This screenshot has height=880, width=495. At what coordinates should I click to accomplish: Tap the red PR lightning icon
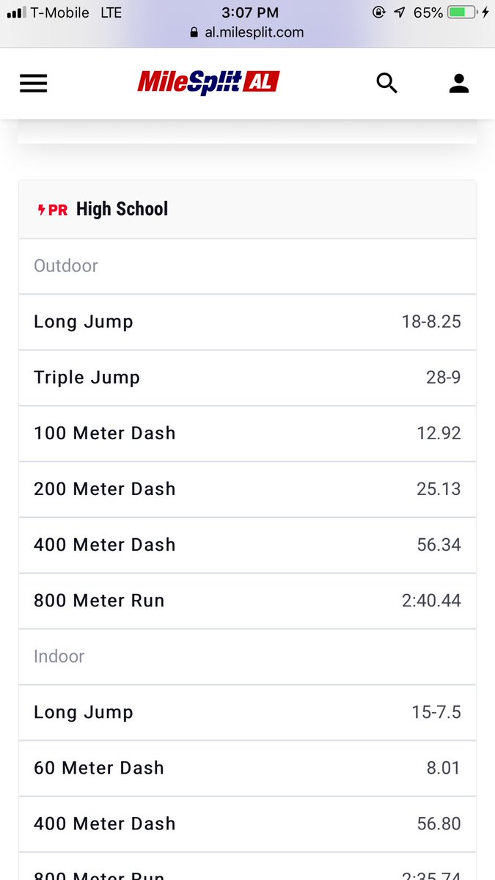click(x=53, y=210)
